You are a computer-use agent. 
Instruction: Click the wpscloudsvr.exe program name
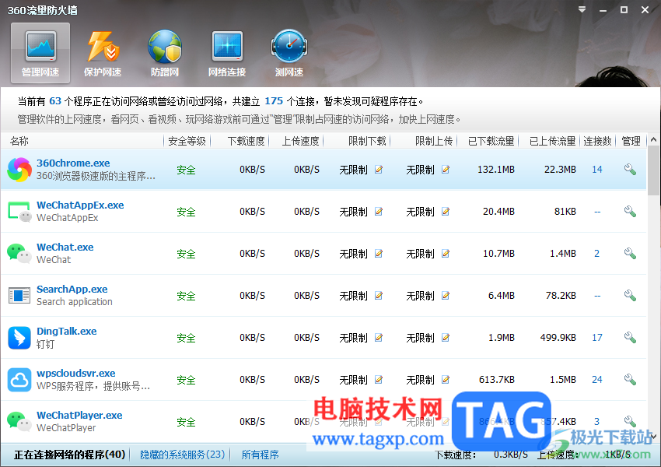(x=76, y=374)
